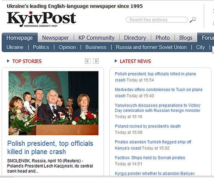Click the SMOLENSK, Russia story summary text
214x178 pixels.
tap(50, 166)
